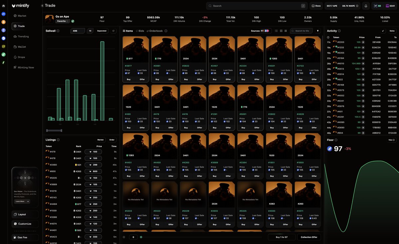
Task: Click the Sellwall 496 value field
Action: pos(78,31)
